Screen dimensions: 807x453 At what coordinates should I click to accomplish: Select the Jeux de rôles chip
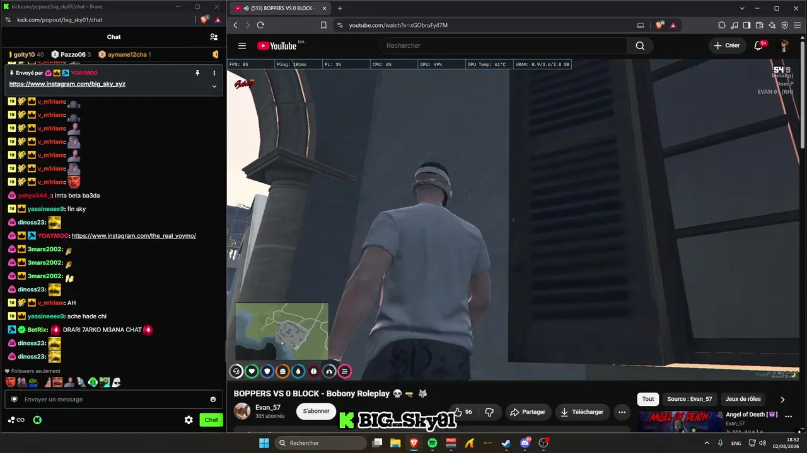click(x=743, y=399)
